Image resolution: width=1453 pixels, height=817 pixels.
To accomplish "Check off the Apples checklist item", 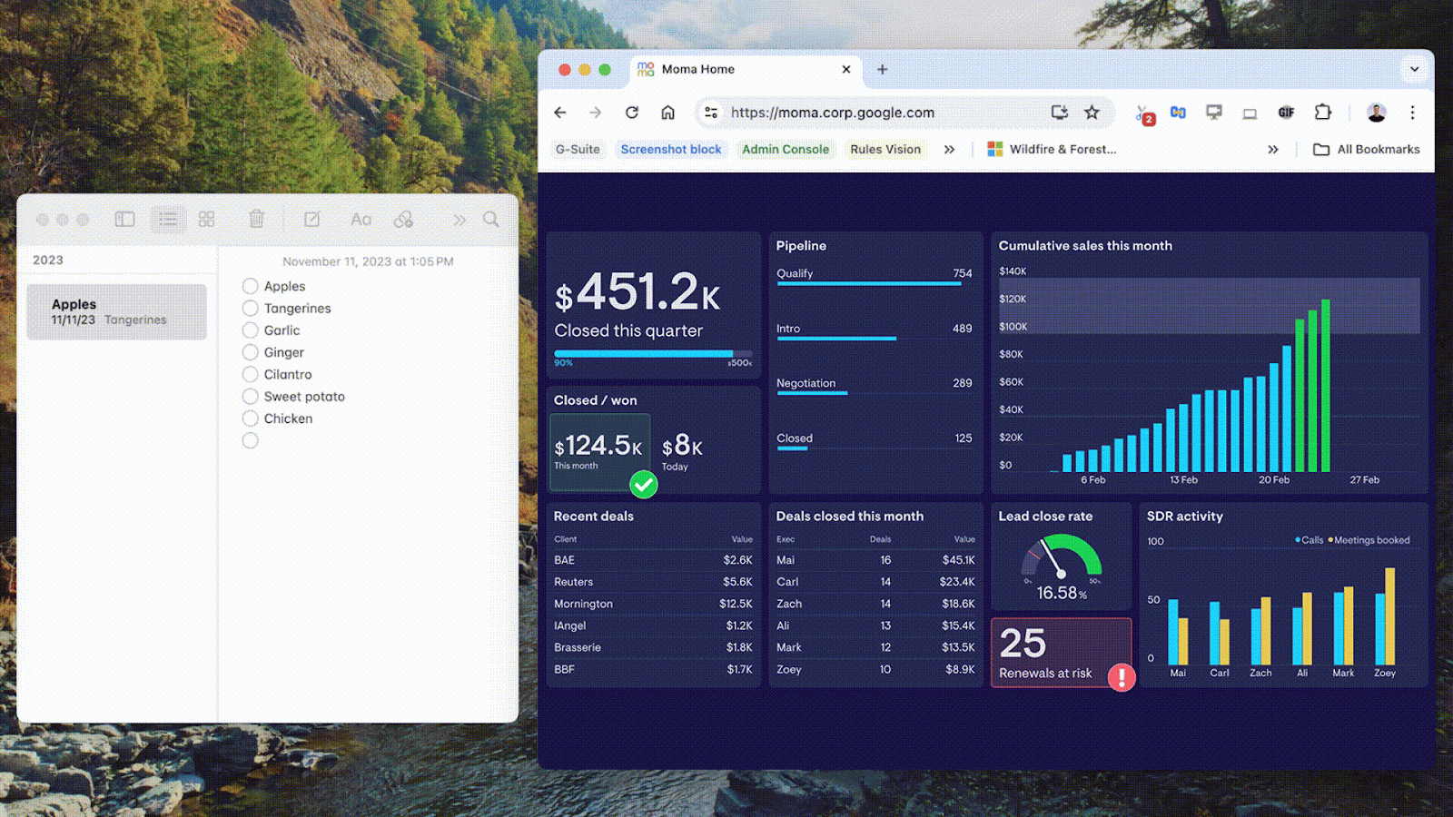I will pos(251,286).
